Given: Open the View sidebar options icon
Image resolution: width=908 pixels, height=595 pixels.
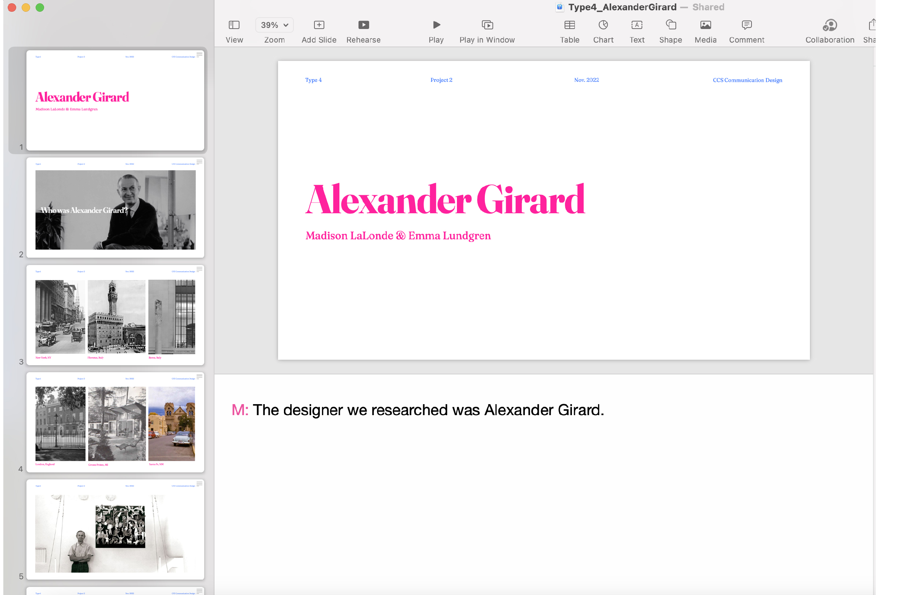Looking at the screenshot, I should point(234,25).
